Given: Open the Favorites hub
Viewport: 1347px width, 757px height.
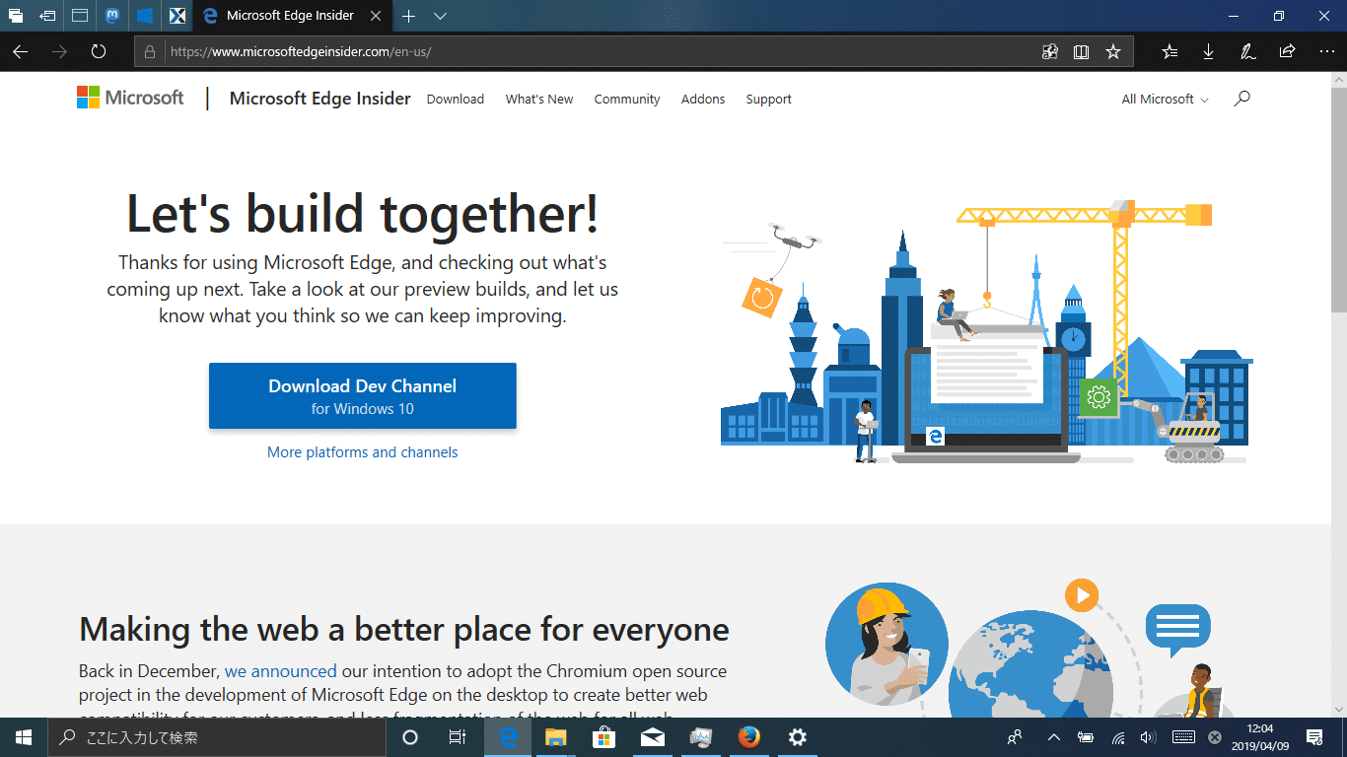Looking at the screenshot, I should pos(1170,52).
